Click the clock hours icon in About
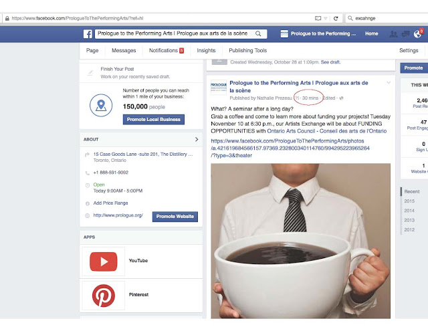 (88, 185)
